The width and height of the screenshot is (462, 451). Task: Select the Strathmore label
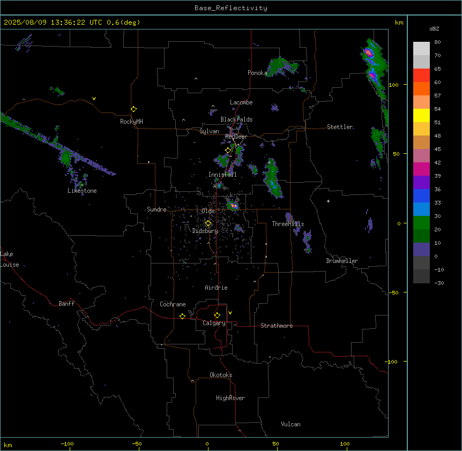pos(277,326)
